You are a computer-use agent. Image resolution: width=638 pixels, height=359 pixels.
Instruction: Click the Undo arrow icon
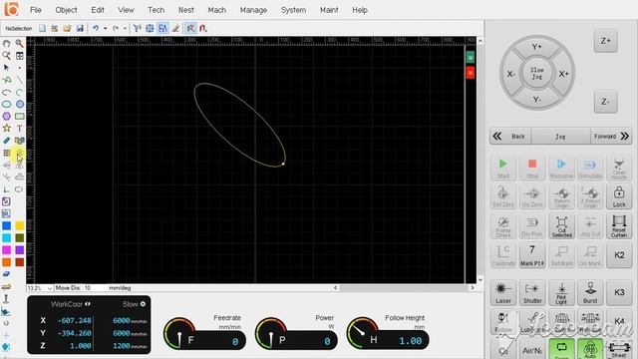click(96, 28)
